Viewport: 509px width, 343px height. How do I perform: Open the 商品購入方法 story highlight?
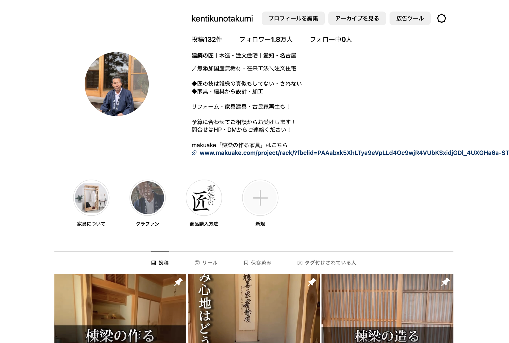click(204, 198)
